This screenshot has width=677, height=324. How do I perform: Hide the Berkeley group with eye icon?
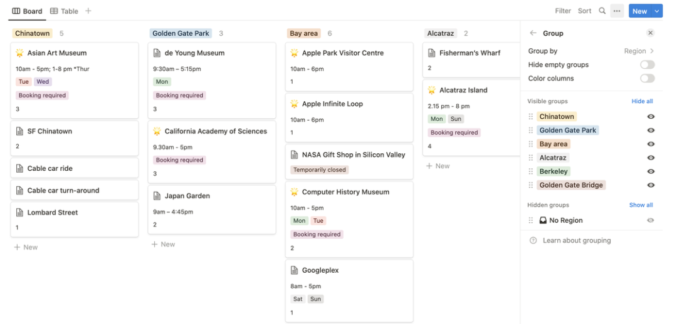(651, 171)
